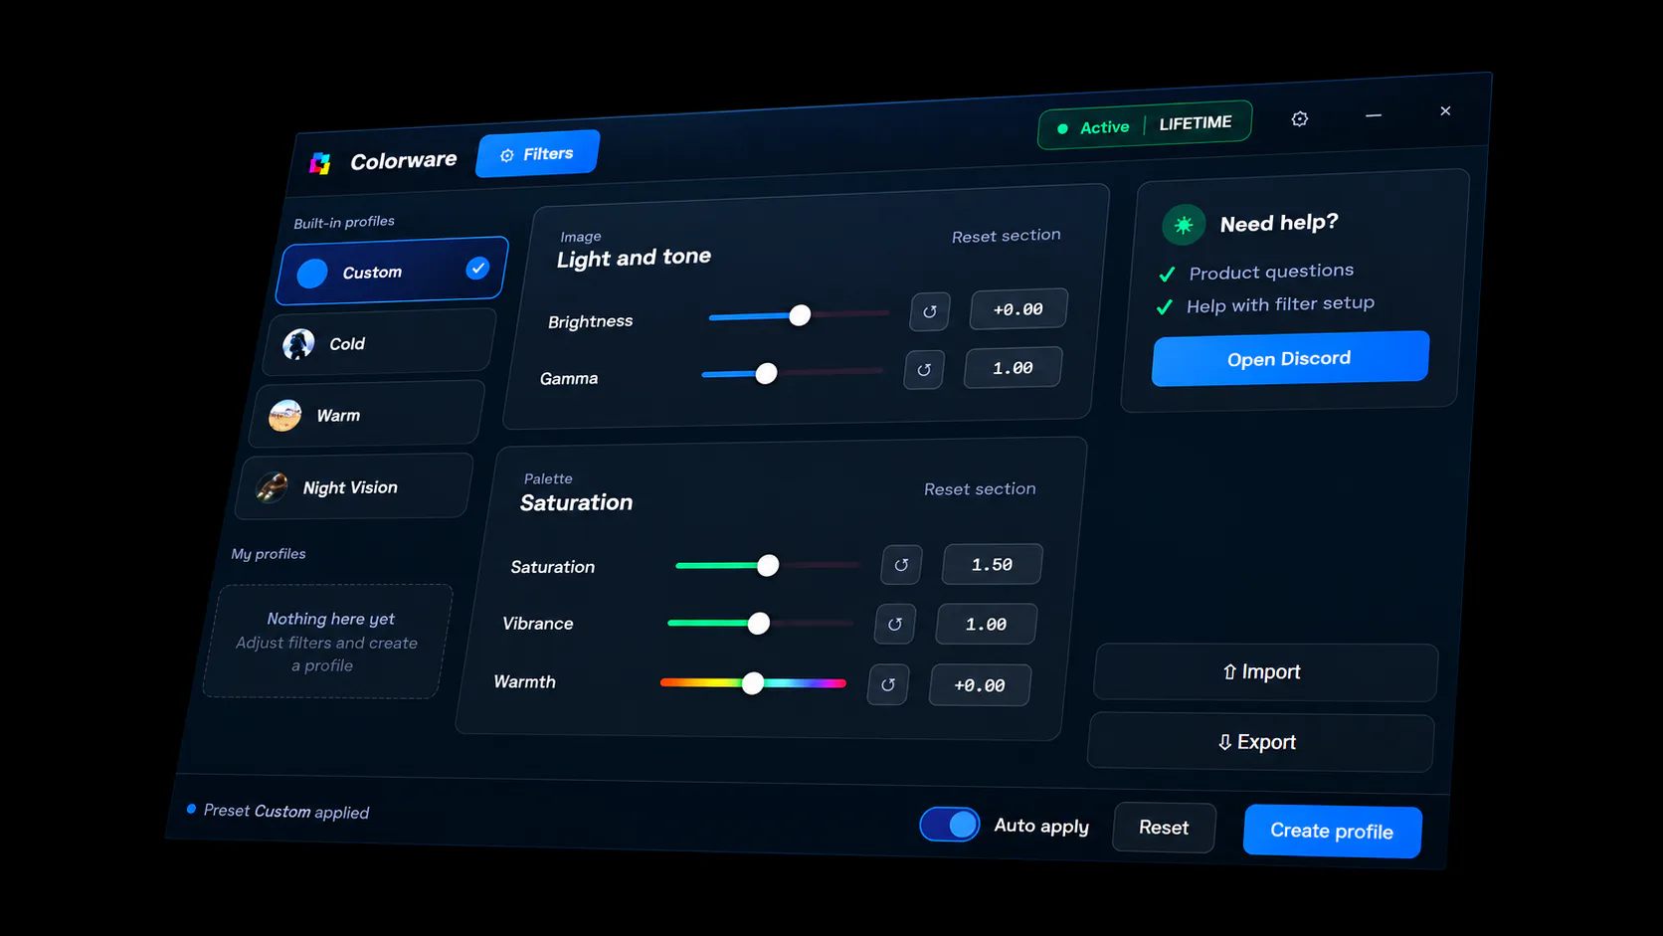The image size is (1663, 936).
Task: Close the Colorware window
Action: (x=1445, y=110)
